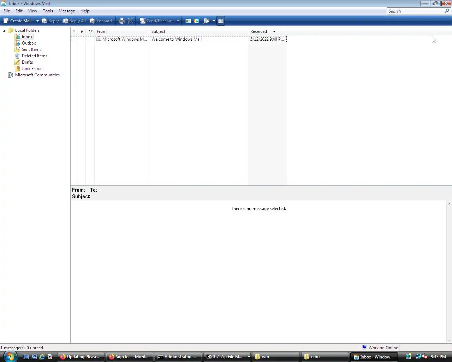
Task: Click the Print icon in the toolbar
Action: tap(122, 21)
